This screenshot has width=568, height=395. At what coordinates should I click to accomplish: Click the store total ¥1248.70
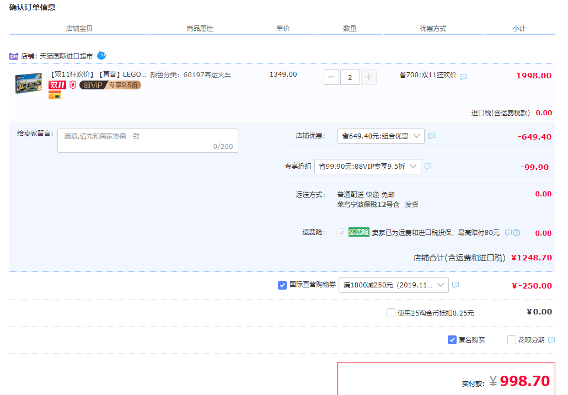532,258
